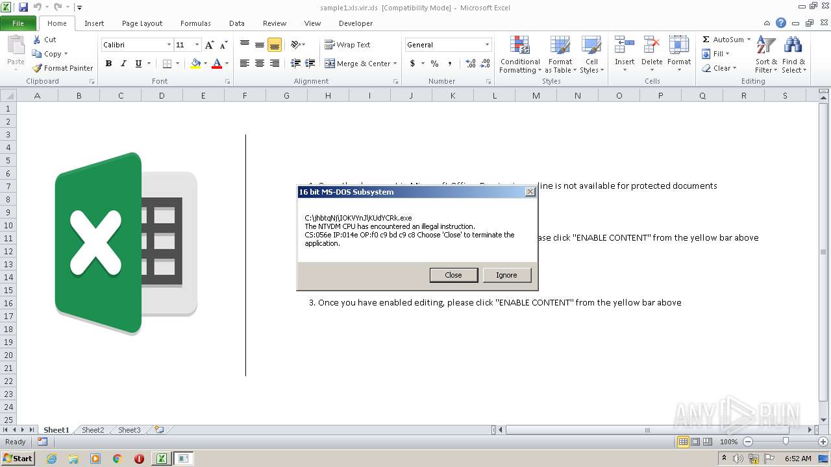
Task: Shrink font size with smaller A icon
Action: coord(223,45)
